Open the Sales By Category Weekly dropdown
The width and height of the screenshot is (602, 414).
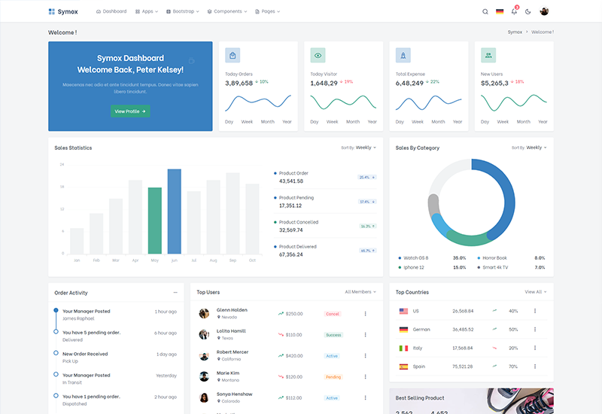536,148
